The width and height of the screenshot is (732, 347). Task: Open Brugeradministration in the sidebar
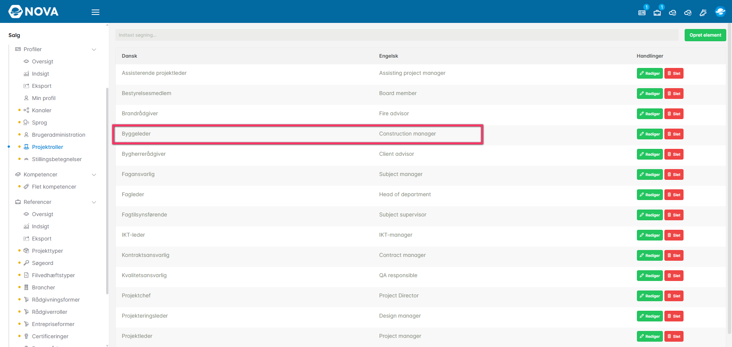coord(58,135)
